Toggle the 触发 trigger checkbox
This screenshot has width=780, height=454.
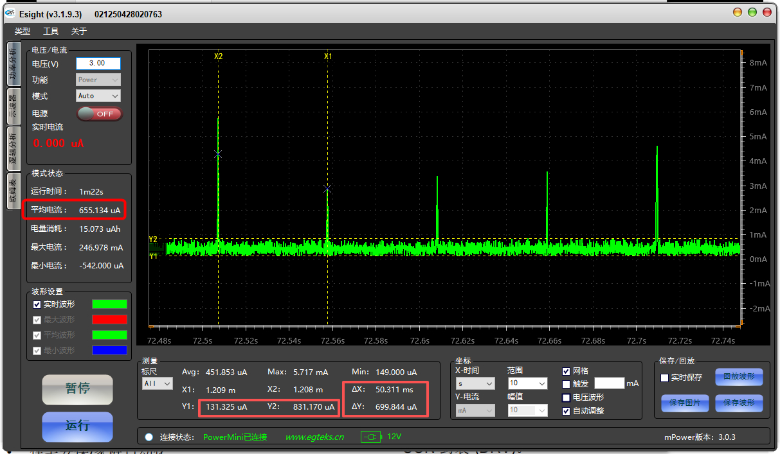[567, 384]
